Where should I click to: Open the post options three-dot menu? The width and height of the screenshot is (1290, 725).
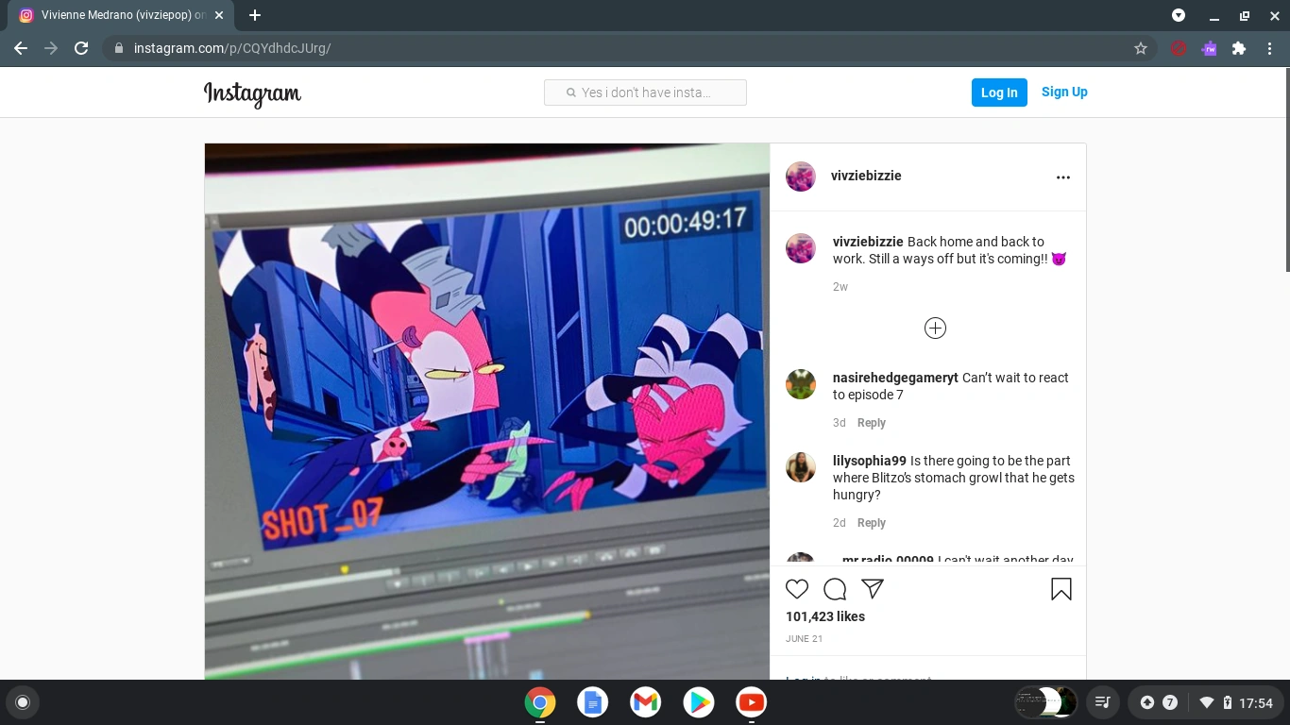tap(1063, 177)
